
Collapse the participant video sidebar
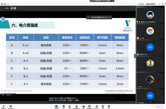pos(135,56)
